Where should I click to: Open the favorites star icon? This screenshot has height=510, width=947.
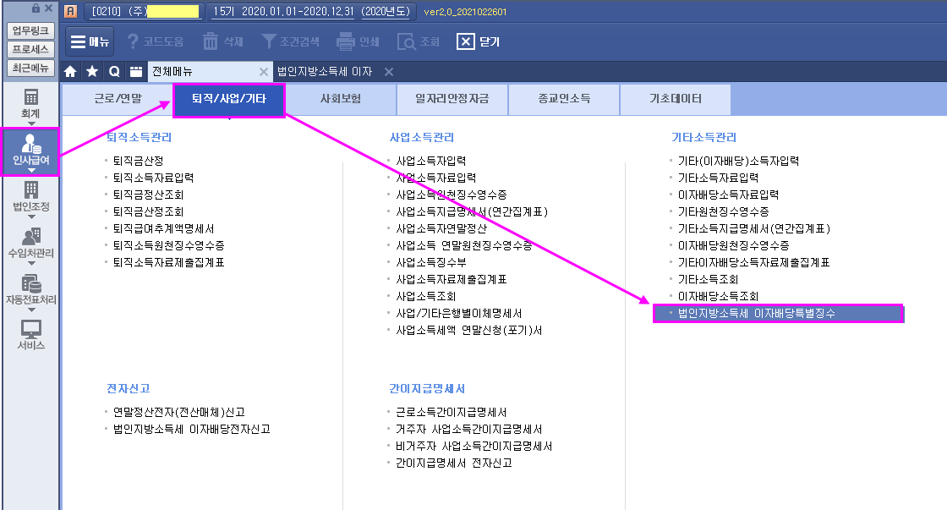[92, 72]
